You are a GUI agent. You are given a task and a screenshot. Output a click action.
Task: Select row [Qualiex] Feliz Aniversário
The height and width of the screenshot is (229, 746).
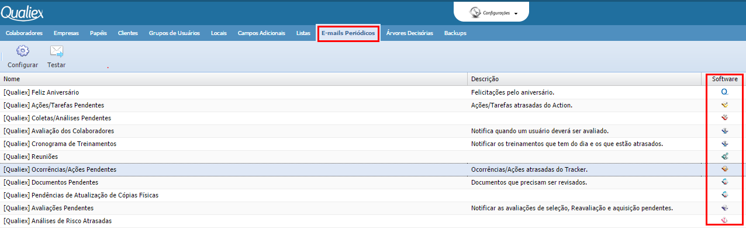click(373, 92)
